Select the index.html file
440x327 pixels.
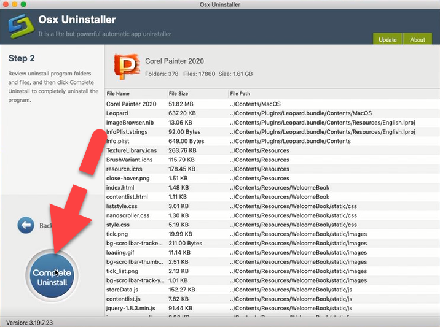click(120, 188)
